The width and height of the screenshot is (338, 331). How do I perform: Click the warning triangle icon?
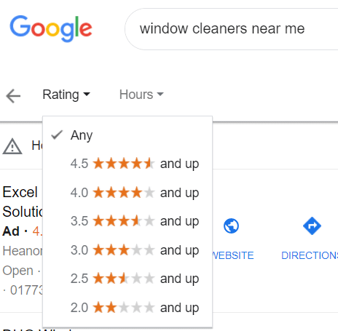tap(12, 146)
